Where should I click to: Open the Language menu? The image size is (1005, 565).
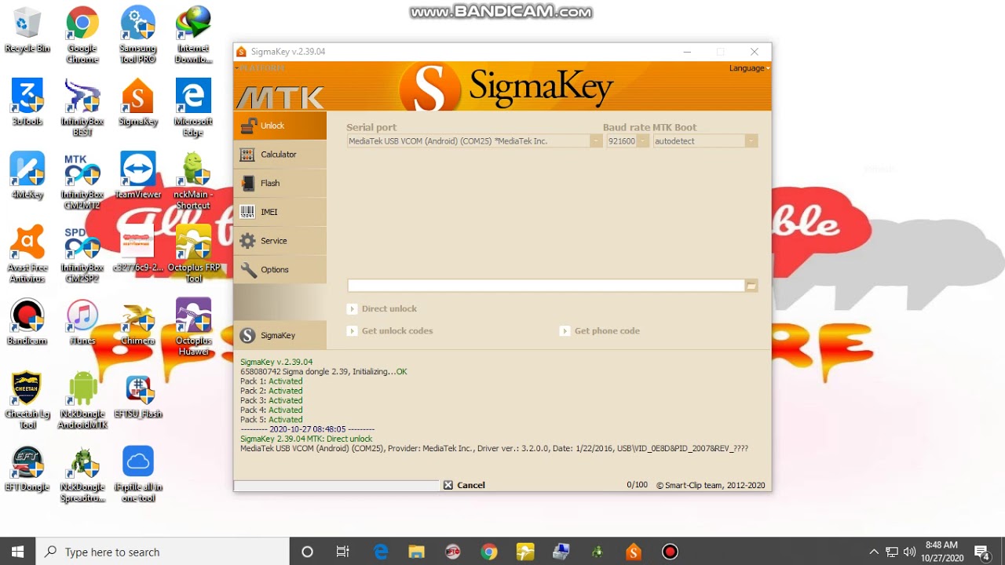tap(748, 68)
